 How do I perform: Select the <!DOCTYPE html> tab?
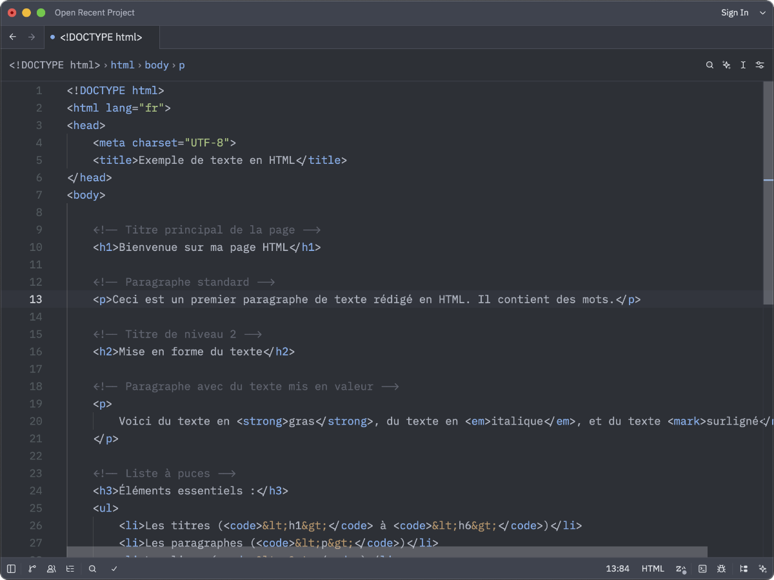click(x=101, y=37)
